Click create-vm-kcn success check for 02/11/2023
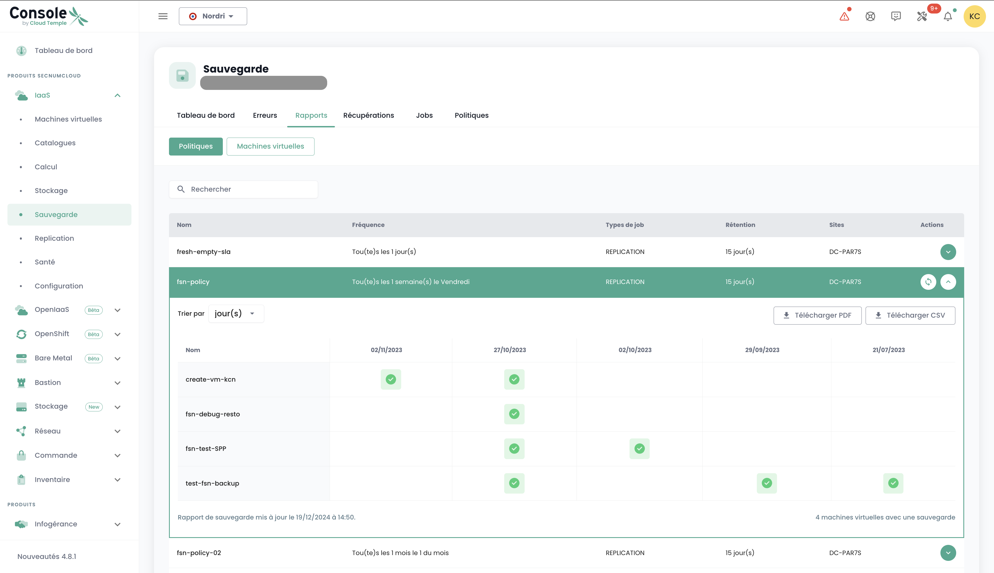The width and height of the screenshot is (994, 573). point(390,379)
